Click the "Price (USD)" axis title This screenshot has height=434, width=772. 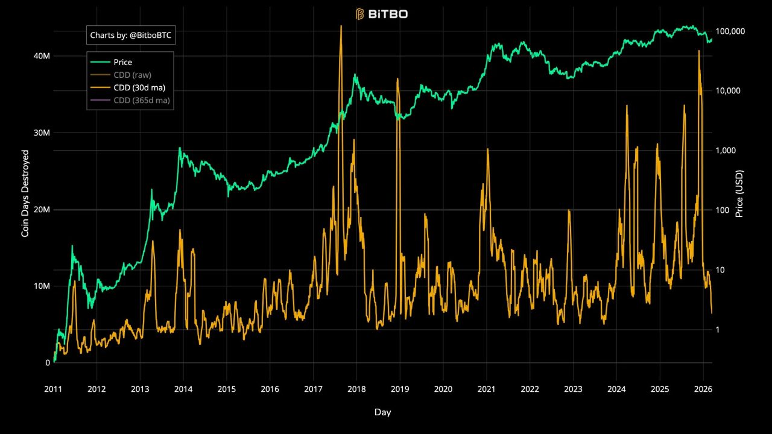pos(739,193)
